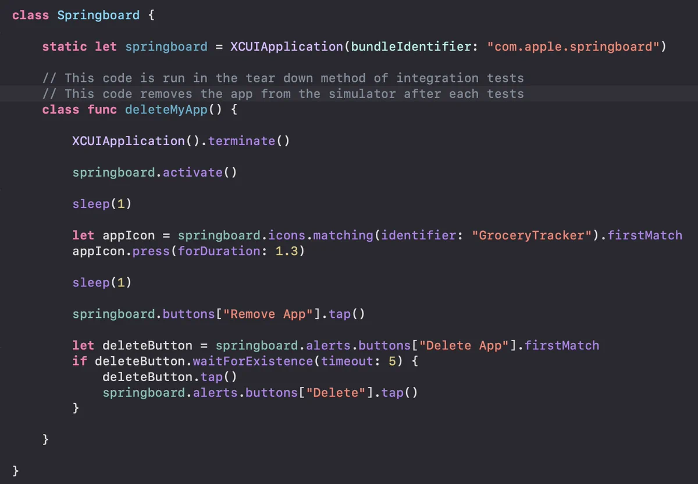This screenshot has height=484, width=698.
Task: Click "activate" in springboard.activate()
Action: pyautogui.click(x=193, y=172)
